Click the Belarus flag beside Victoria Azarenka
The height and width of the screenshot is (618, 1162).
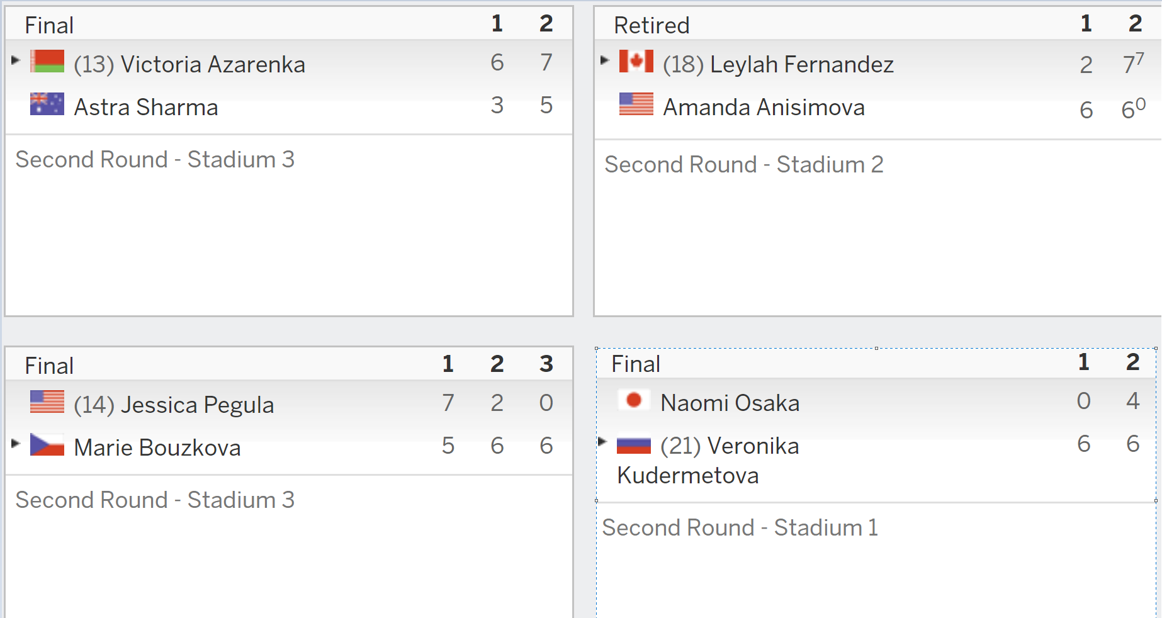tap(47, 62)
